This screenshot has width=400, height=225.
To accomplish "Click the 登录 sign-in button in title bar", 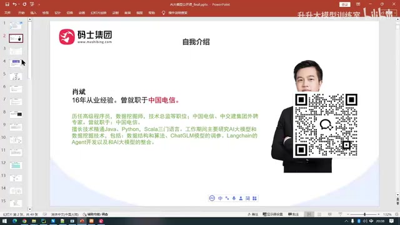I will pyautogui.click(x=344, y=4).
